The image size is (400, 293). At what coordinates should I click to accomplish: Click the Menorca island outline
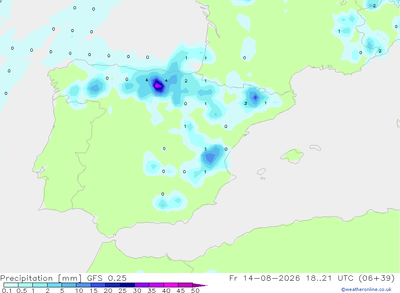[x=315, y=147]
